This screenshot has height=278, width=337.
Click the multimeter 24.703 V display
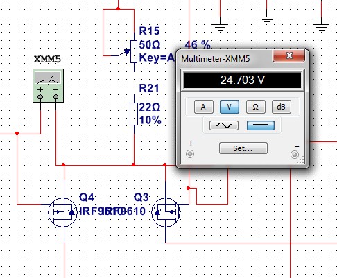(x=243, y=80)
